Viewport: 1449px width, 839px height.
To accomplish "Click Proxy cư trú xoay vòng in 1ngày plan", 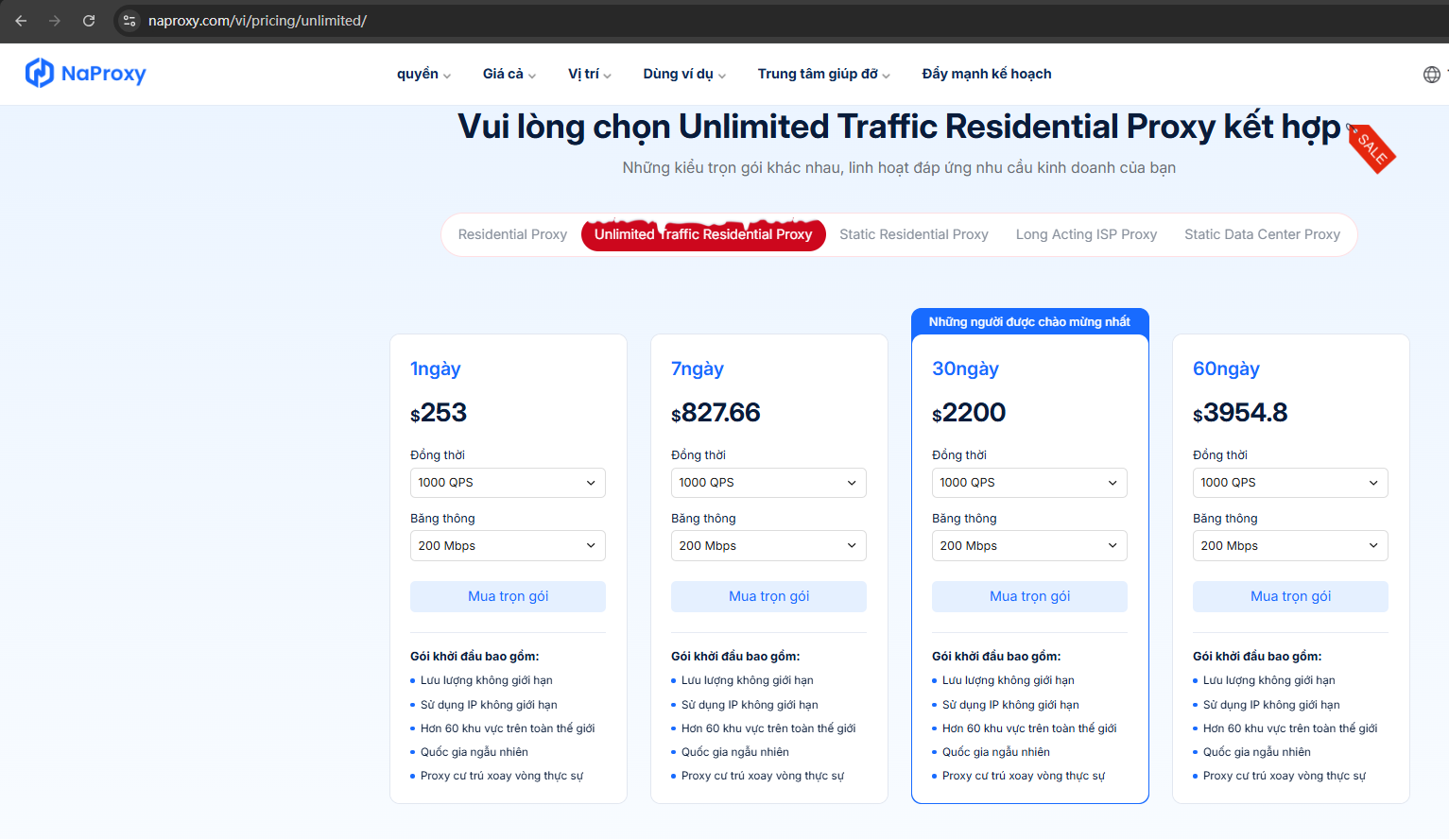I will tap(501, 776).
